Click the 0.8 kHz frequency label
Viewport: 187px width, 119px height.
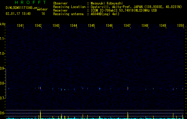click(x=3, y=83)
